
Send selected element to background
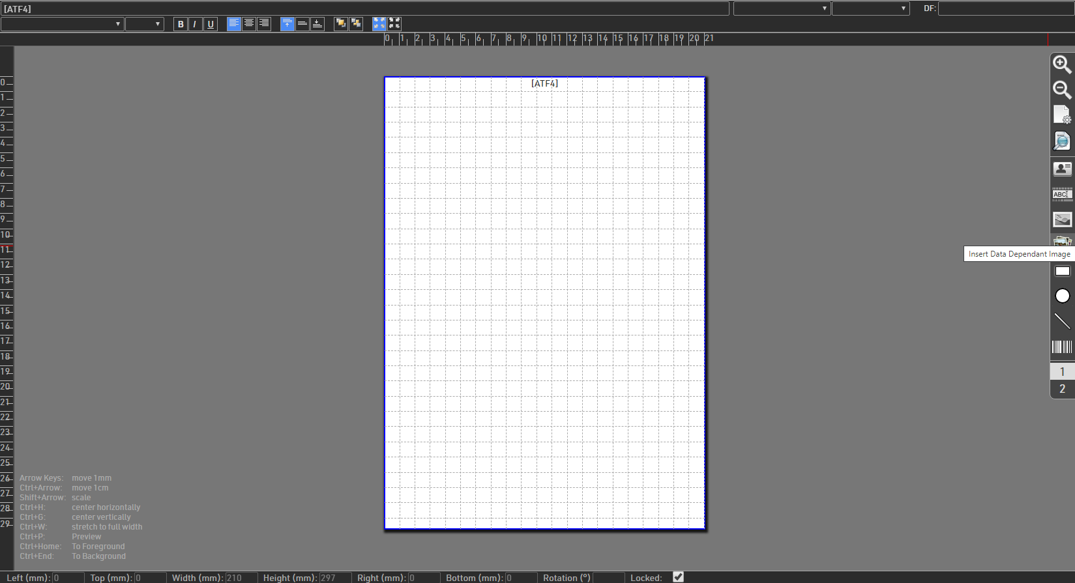click(355, 24)
